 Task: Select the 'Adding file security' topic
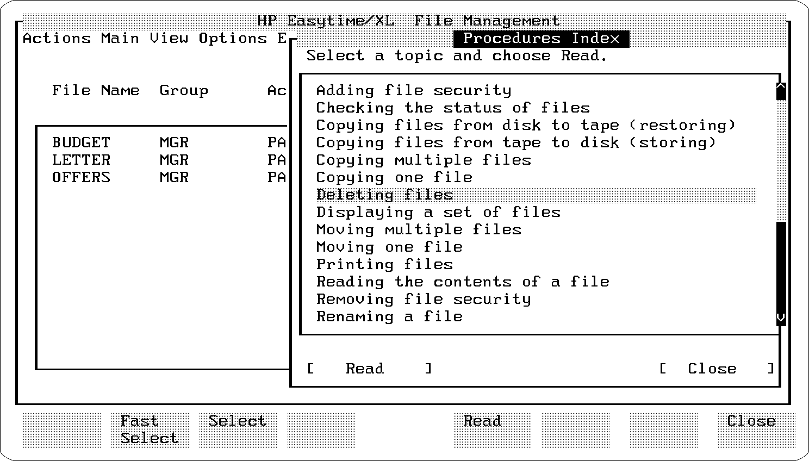click(x=414, y=90)
